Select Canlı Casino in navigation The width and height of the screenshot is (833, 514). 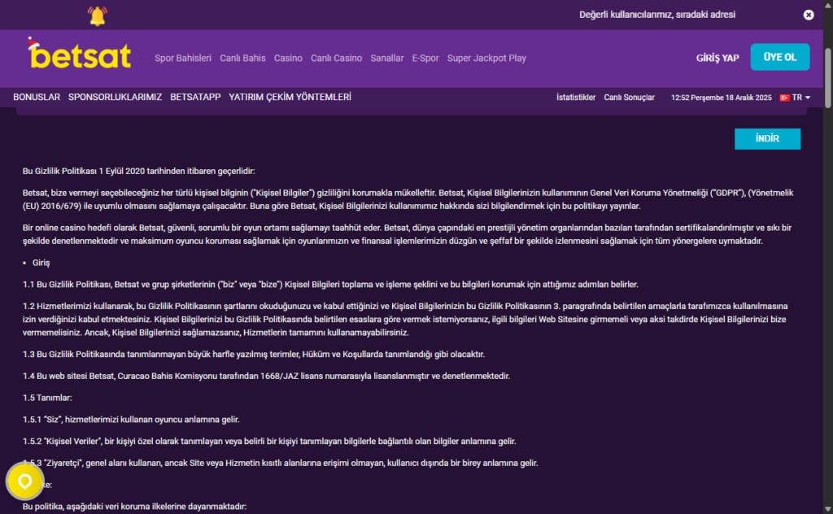tap(336, 59)
